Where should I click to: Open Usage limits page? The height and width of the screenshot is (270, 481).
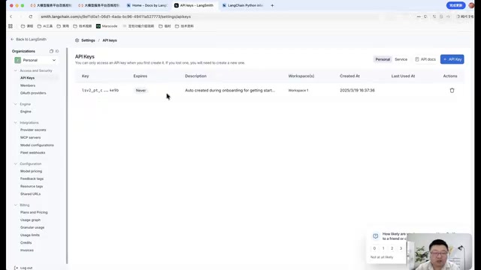click(x=30, y=235)
